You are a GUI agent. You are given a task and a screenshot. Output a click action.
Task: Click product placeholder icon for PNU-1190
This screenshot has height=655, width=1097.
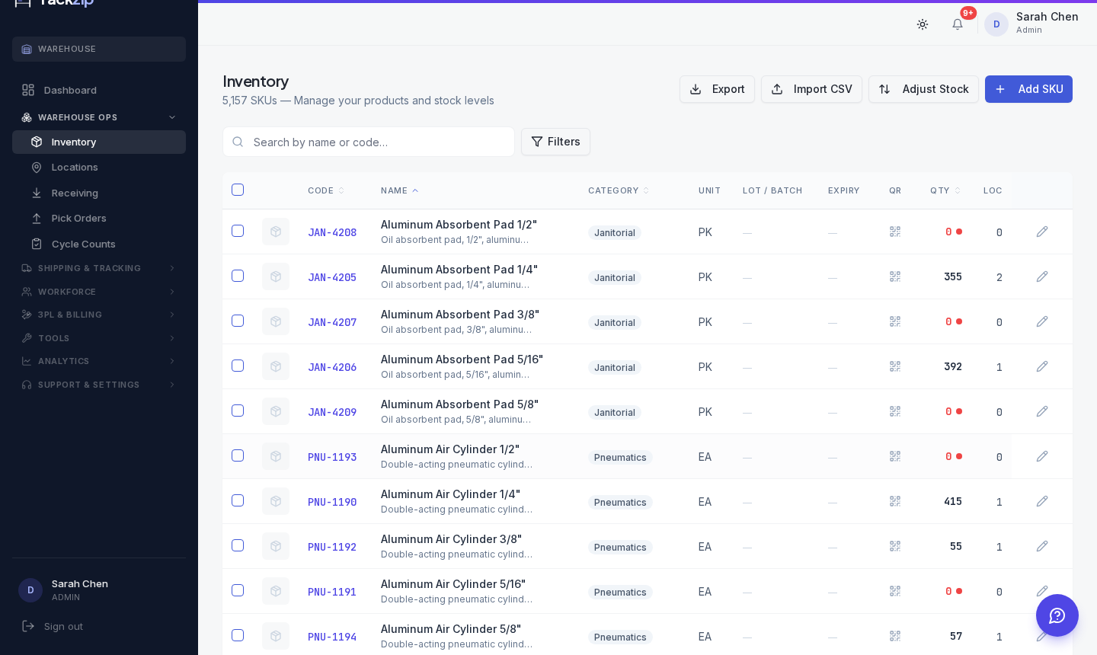click(276, 501)
